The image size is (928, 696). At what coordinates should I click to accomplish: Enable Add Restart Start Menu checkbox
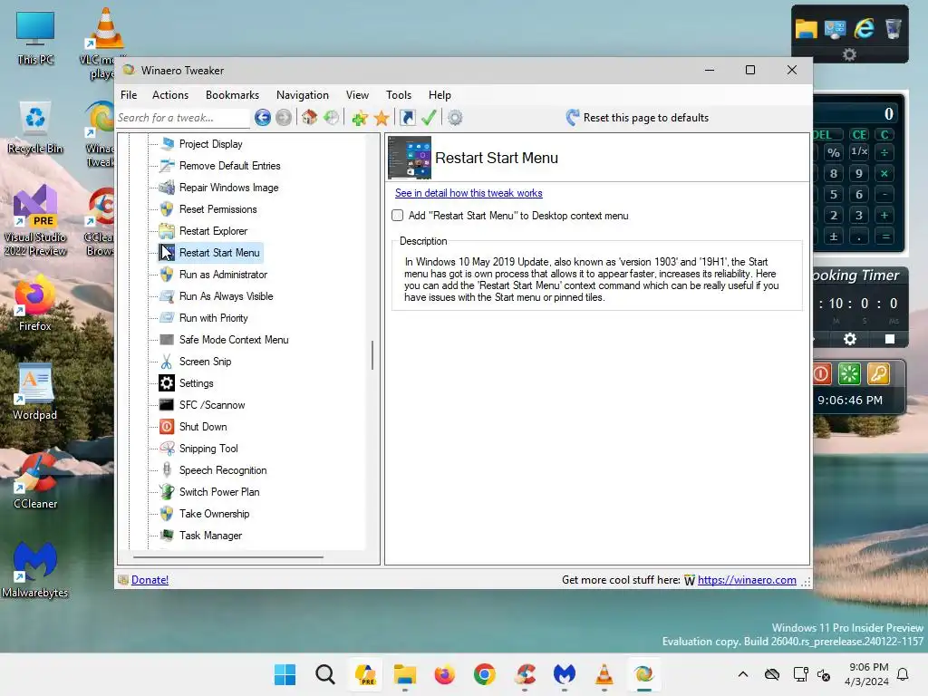398,216
